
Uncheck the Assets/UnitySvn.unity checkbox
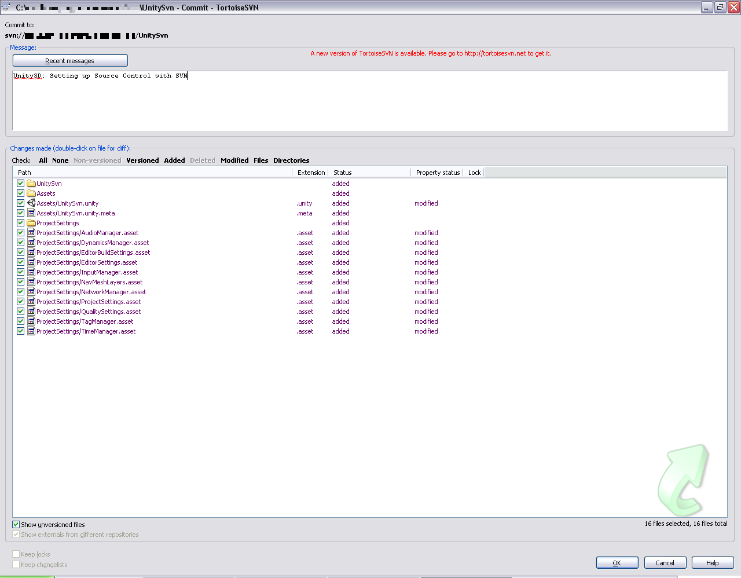pos(20,203)
